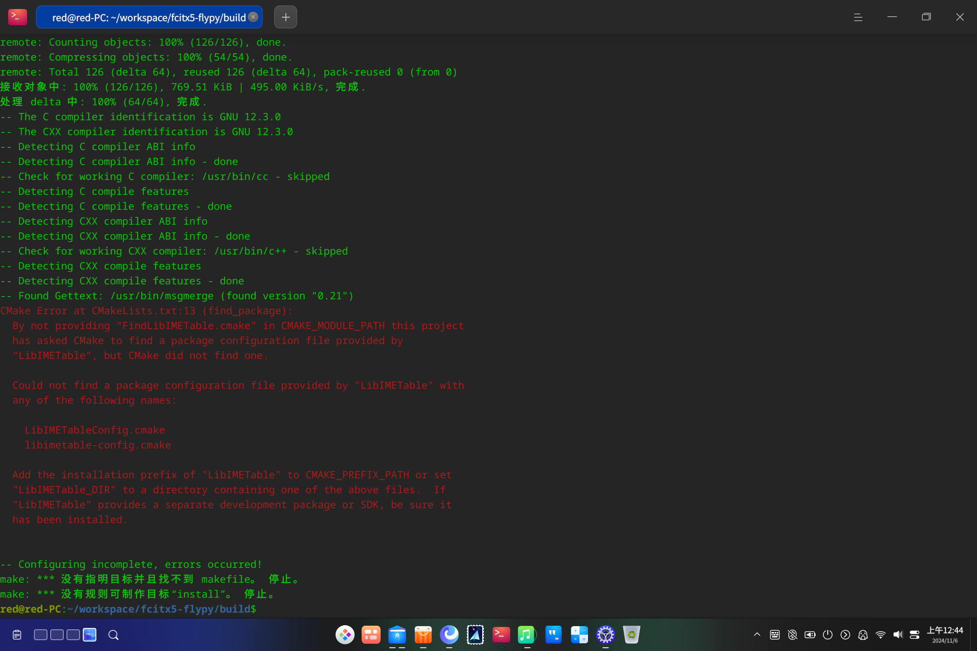
Task: Open system settings gear in dock
Action: click(605, 635)
